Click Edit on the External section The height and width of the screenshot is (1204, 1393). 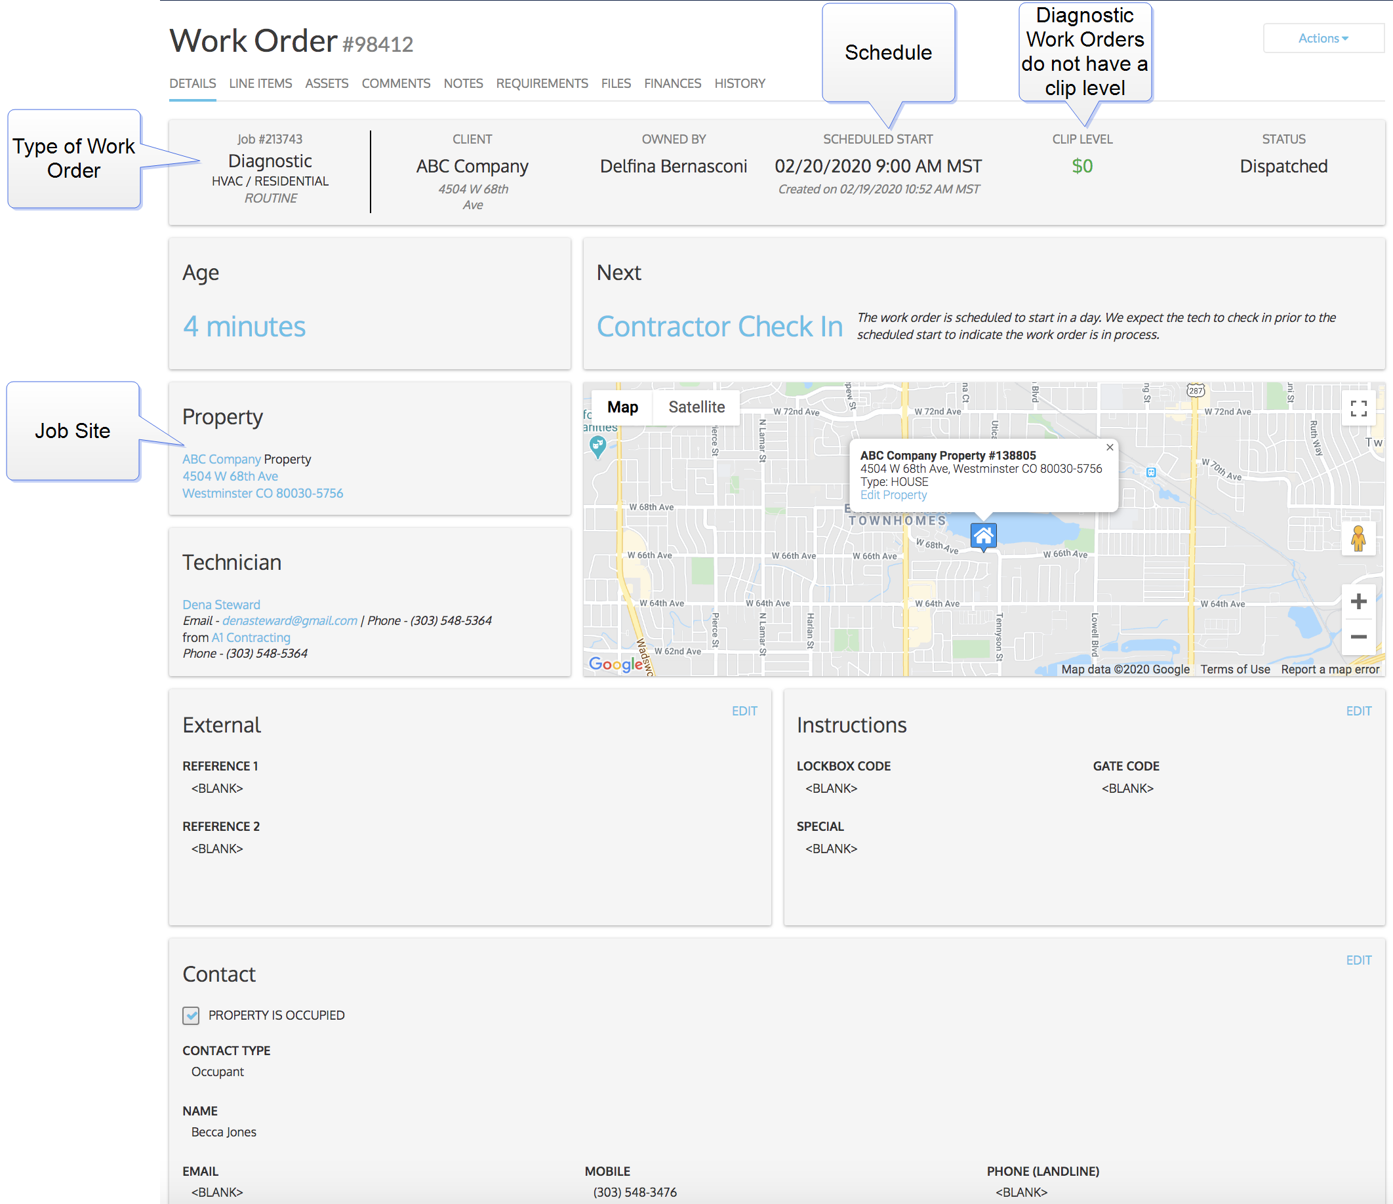(x=744, y=712)
